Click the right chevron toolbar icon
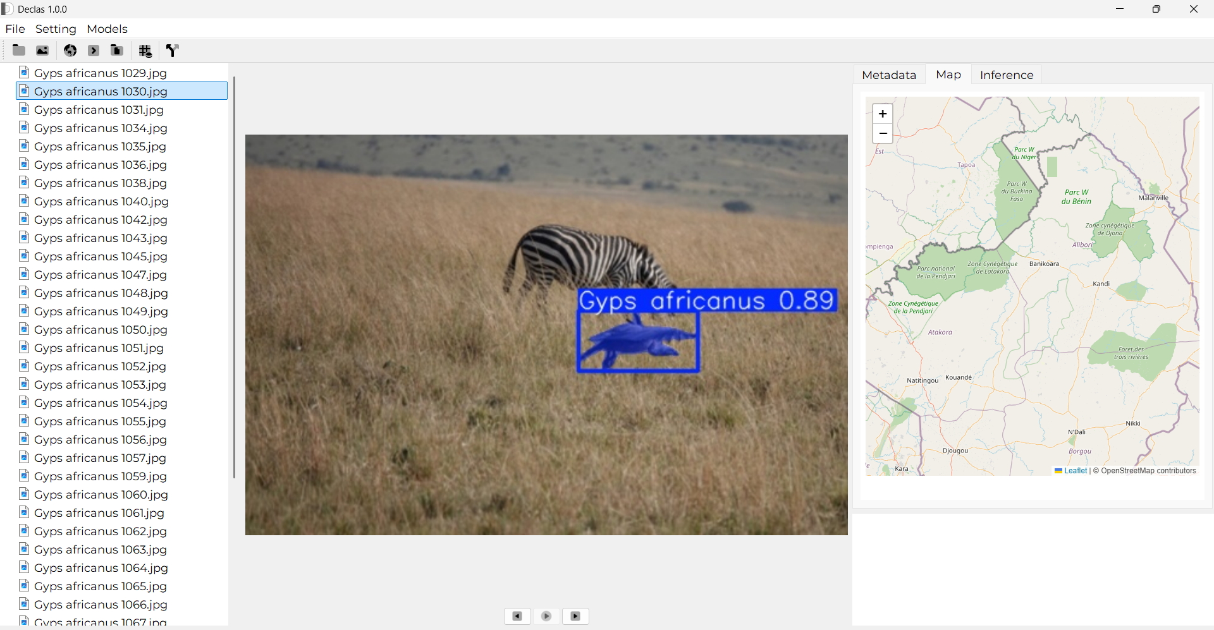This screenshot has width=1214, height=630. tap(94, 51)
